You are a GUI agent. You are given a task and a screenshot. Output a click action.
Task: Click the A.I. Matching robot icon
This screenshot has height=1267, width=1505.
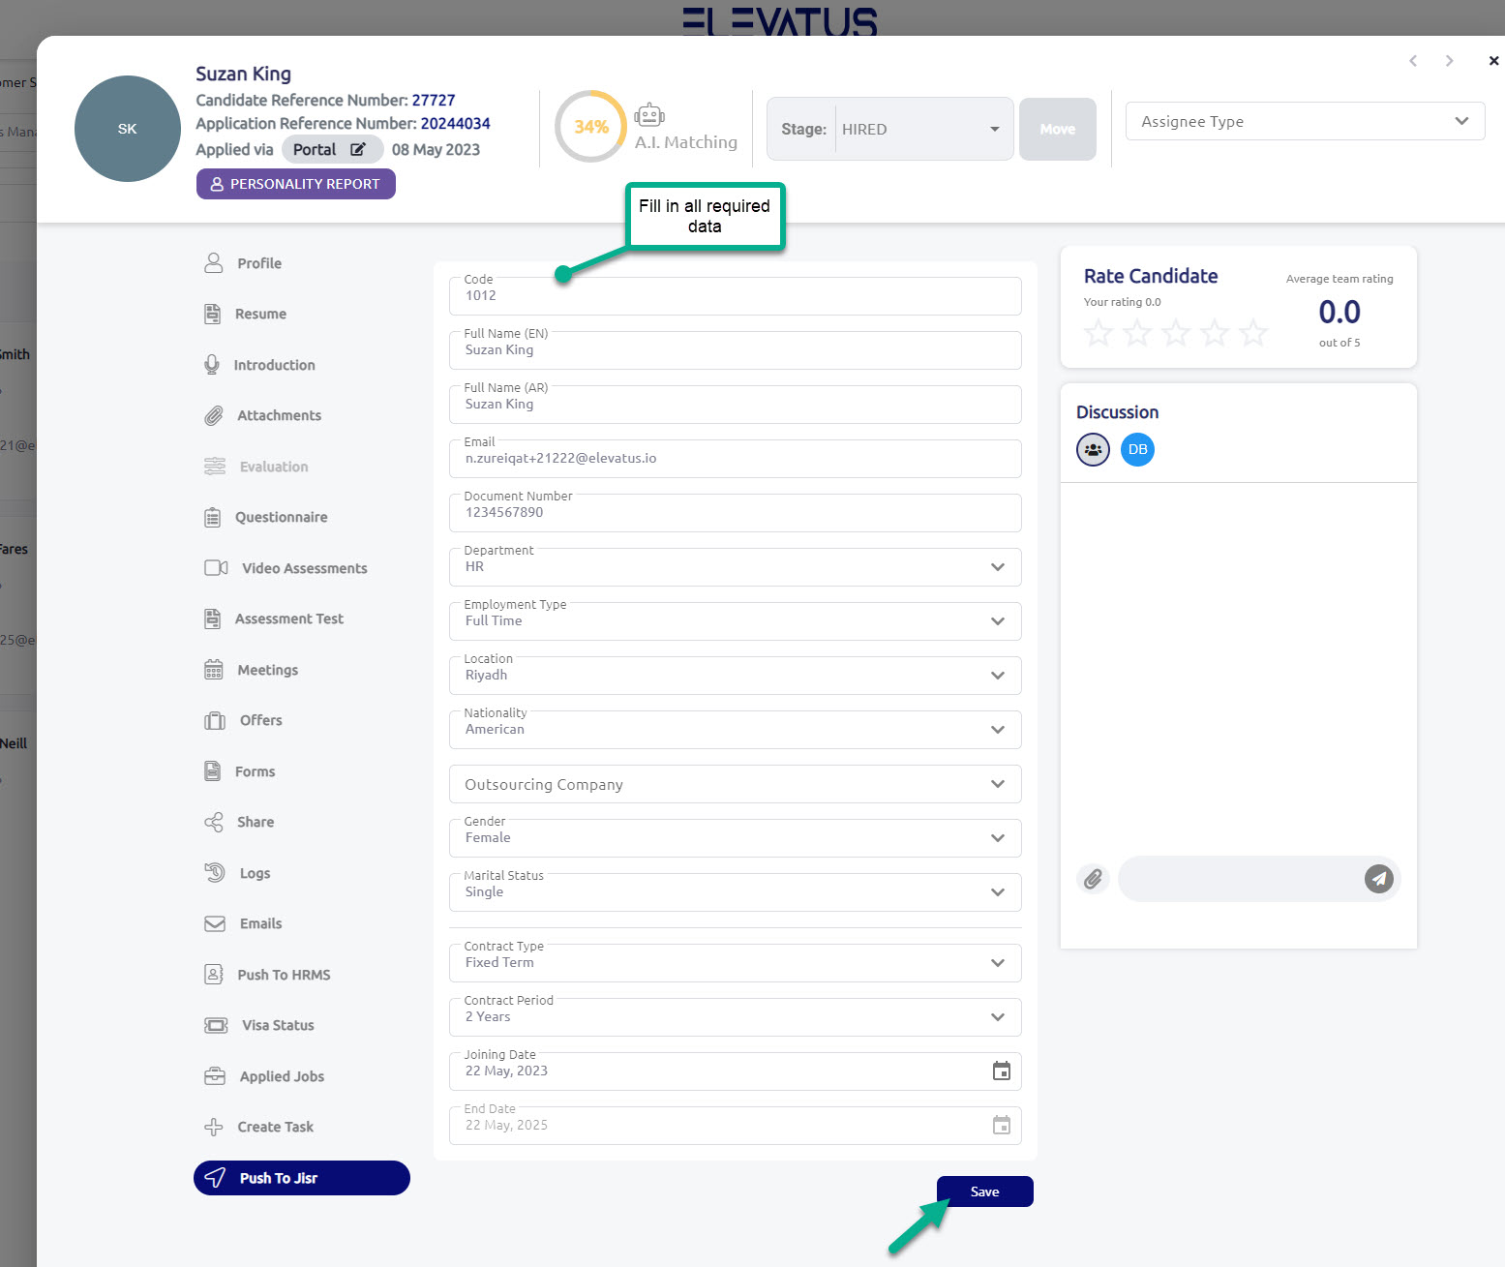(648, 115)
